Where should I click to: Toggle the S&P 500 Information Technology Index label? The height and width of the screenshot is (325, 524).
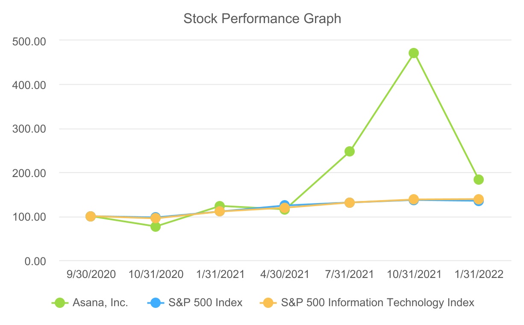378,303
